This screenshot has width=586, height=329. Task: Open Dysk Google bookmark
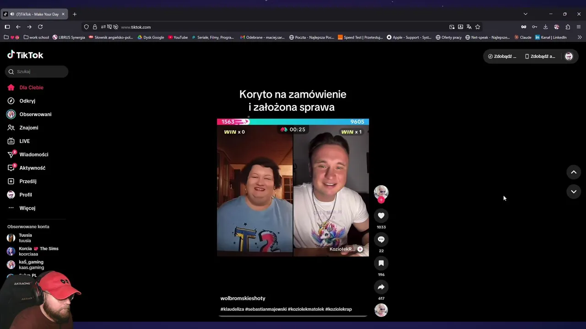151,37
